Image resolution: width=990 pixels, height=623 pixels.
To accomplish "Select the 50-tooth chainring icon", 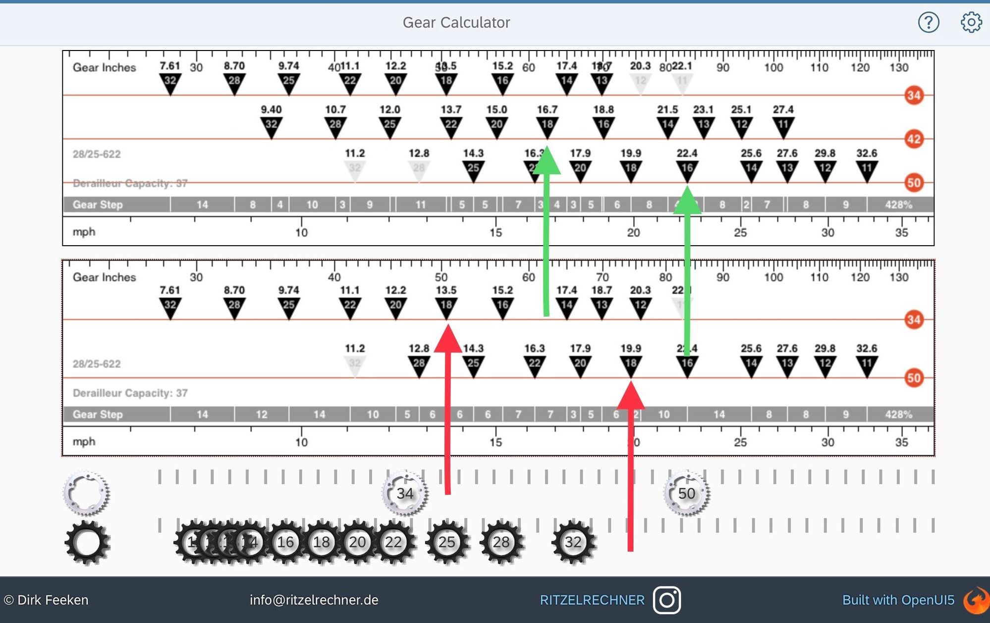I will (686, 493).
